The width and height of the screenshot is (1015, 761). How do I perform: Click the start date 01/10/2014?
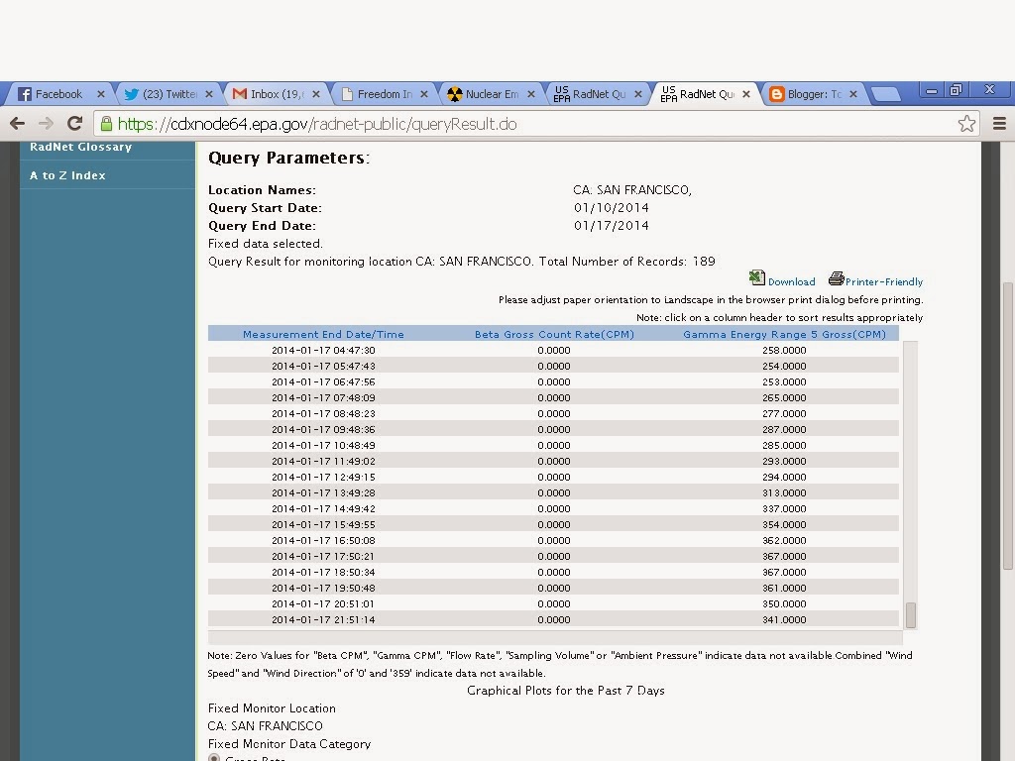[x=611, y=208]
